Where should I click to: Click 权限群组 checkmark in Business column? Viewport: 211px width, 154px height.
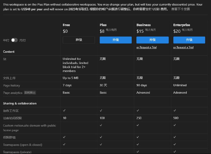click(x=138, y=137)
